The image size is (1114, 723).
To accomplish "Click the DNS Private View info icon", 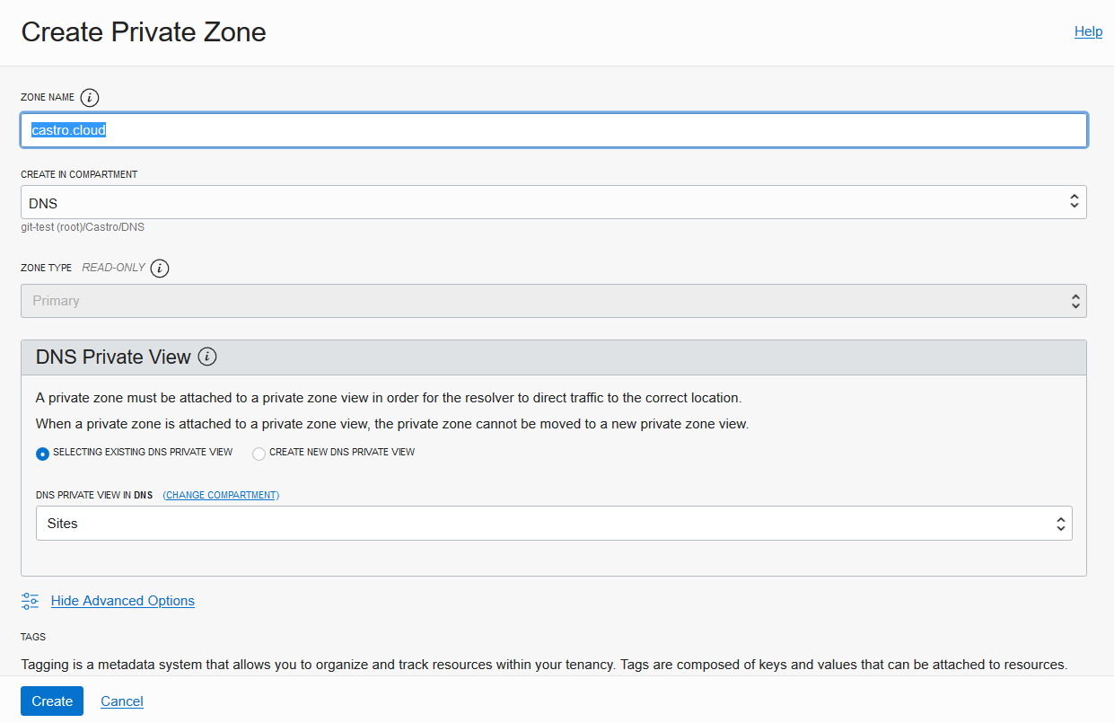I will (207, 357).
